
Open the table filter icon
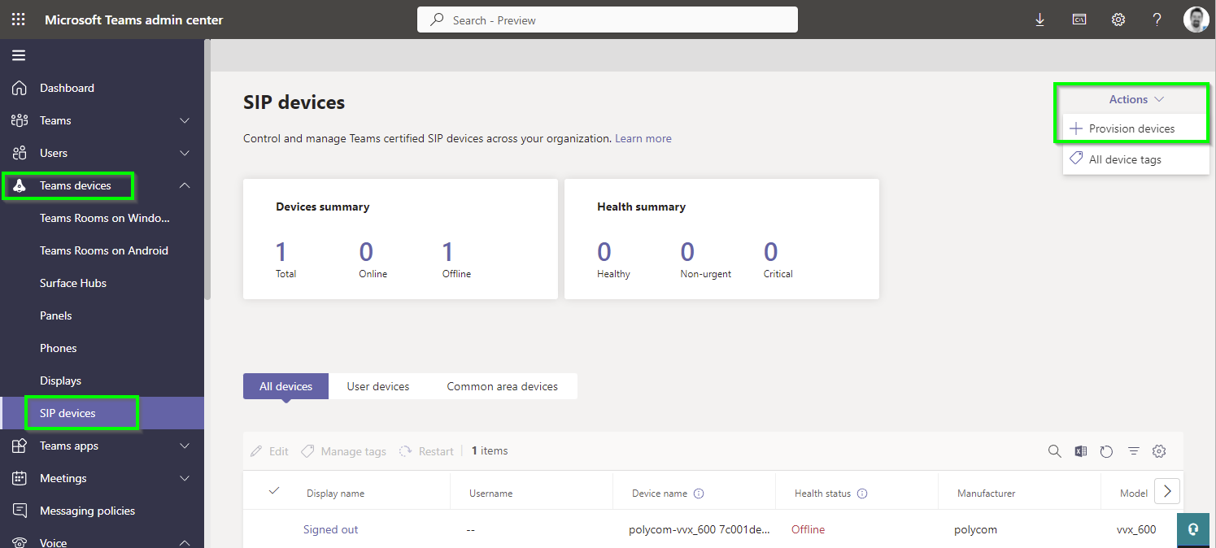pos(1134,451)
